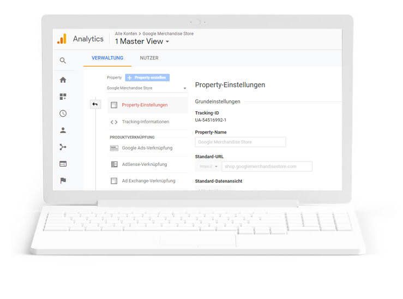This screenshot has height=299, width=403.
Task: Open Tracking-Informationen menu entry
Action: (x=148, y=122)
